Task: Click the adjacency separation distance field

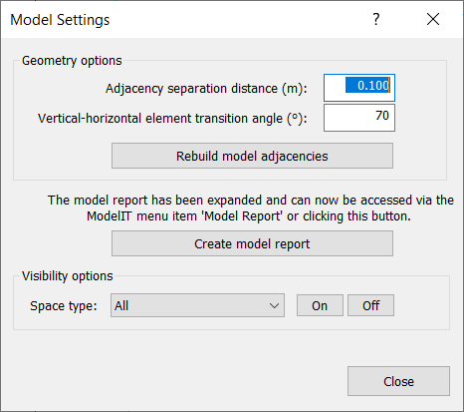Action: [359, 88]
